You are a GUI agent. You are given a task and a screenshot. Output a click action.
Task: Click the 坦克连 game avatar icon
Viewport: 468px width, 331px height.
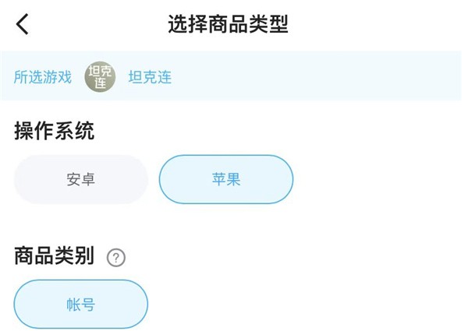point(100,76)
